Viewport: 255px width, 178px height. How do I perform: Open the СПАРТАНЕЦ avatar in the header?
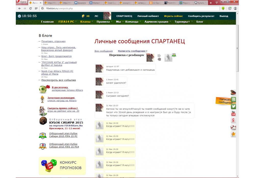[x=107, y=16]
